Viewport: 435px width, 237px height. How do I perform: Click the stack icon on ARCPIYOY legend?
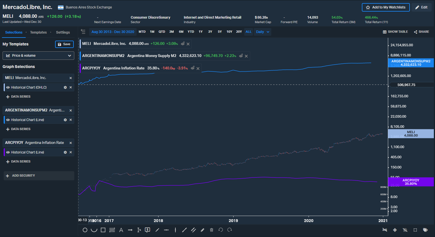[193, 68]
